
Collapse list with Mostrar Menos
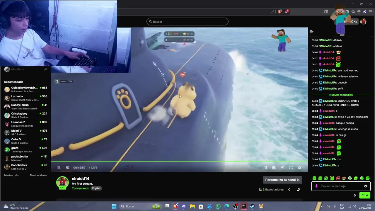pos(39,175)
